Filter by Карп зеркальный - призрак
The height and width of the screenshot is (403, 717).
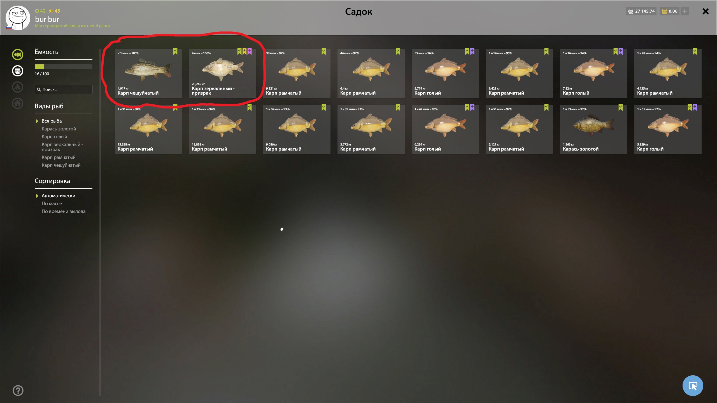(62, 147)
